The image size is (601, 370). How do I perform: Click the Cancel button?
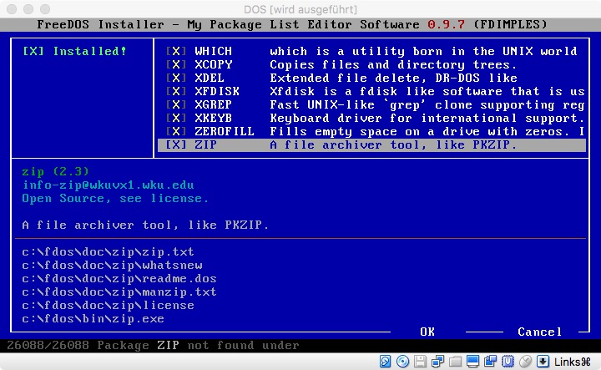540,332
